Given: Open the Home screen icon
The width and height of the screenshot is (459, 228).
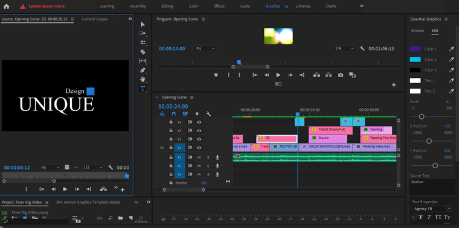Looking at the screenshot, I should click(x=7, y=6).
